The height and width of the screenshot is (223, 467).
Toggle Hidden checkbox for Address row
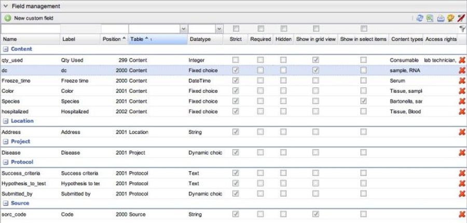click(x=283, y=132)
